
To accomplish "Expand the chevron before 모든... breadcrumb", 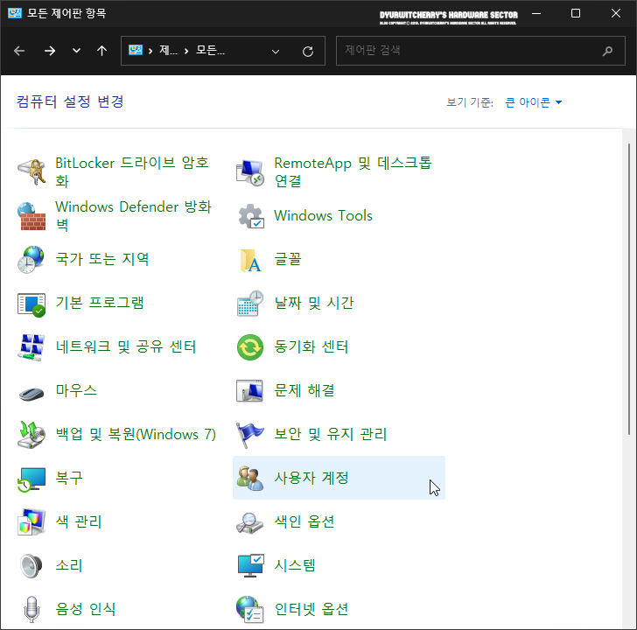I will (186, 51).
